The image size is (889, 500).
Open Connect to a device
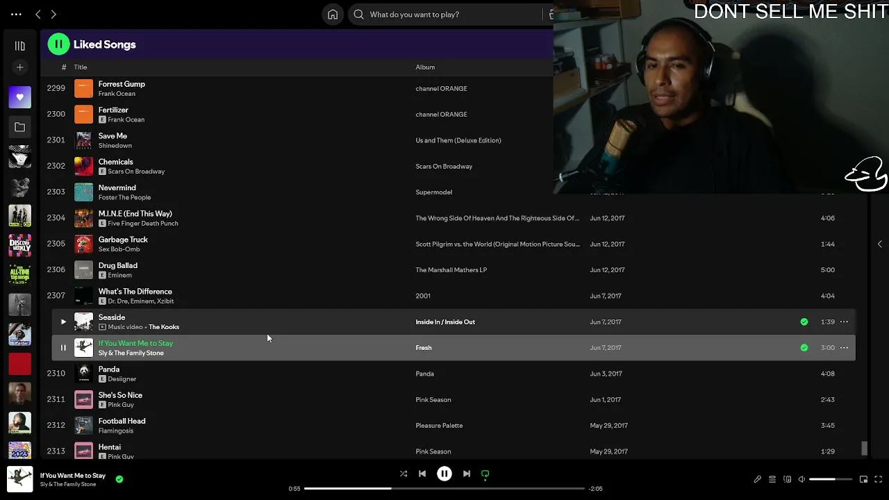(x=787, y=479)
